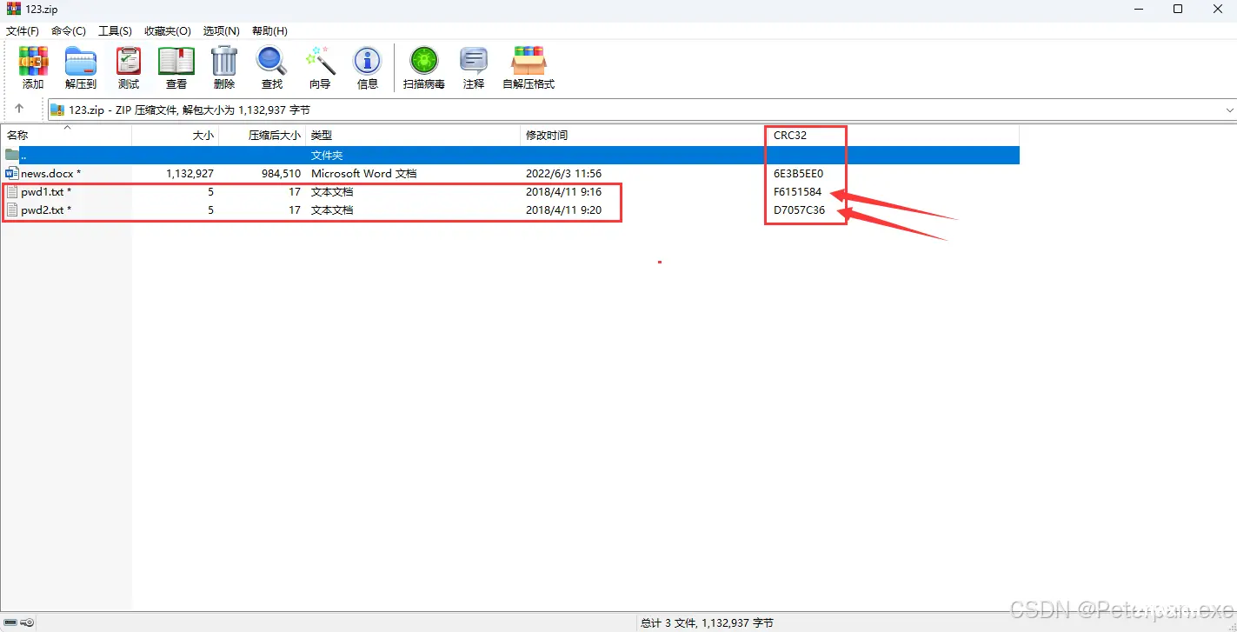Screen dimensions: 1237x632
Task: Select the news.docx file name
Action: 50,173
